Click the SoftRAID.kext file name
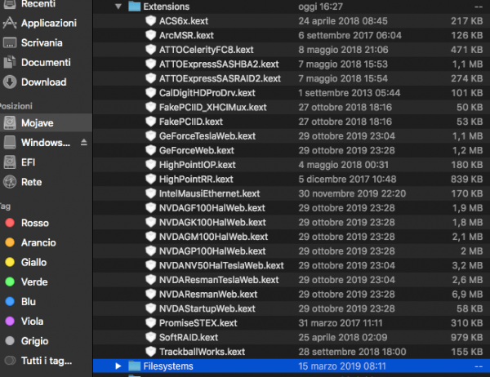Screen dimensions: 490x377 click(x=189, y=337)
